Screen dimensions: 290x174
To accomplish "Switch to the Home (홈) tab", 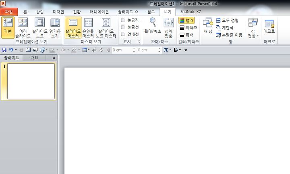I will tap(25, 12).
